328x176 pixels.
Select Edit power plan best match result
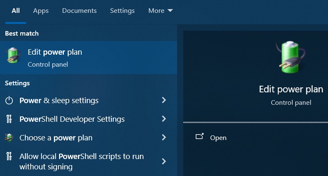(88, 58)
